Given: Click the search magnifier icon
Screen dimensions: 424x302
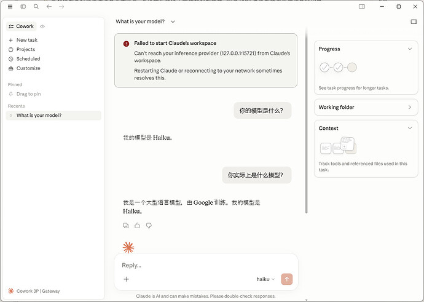Looking at the screenshot, I should 36,7.
